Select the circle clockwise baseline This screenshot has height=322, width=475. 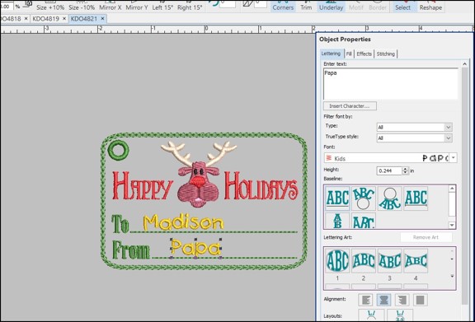[x=364, y=198]
